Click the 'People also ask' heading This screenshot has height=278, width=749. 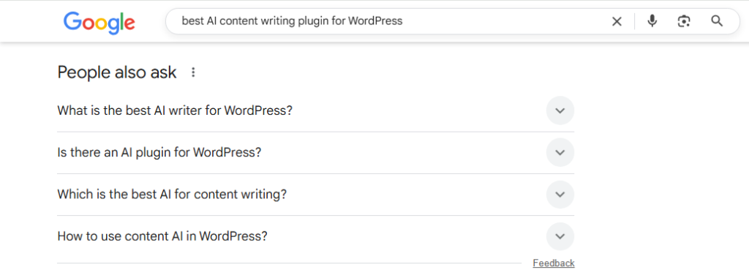coord(117,72)
